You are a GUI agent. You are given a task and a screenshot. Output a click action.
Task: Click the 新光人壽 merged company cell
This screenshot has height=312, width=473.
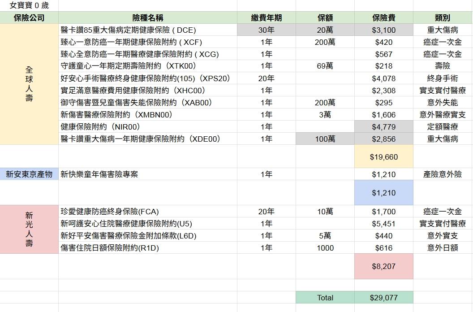tap(29, 230)
